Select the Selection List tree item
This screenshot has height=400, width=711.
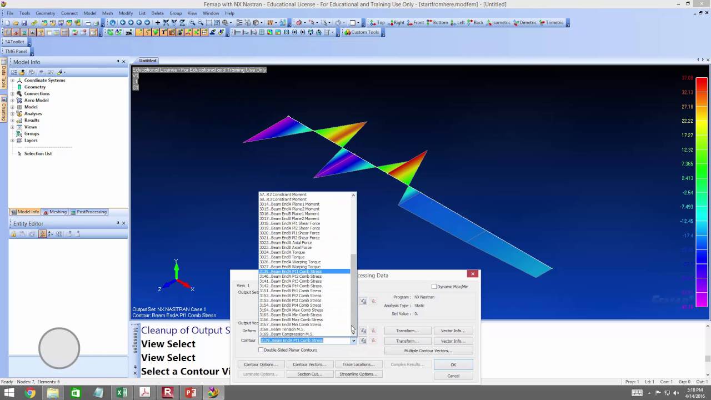click(38, 153)
